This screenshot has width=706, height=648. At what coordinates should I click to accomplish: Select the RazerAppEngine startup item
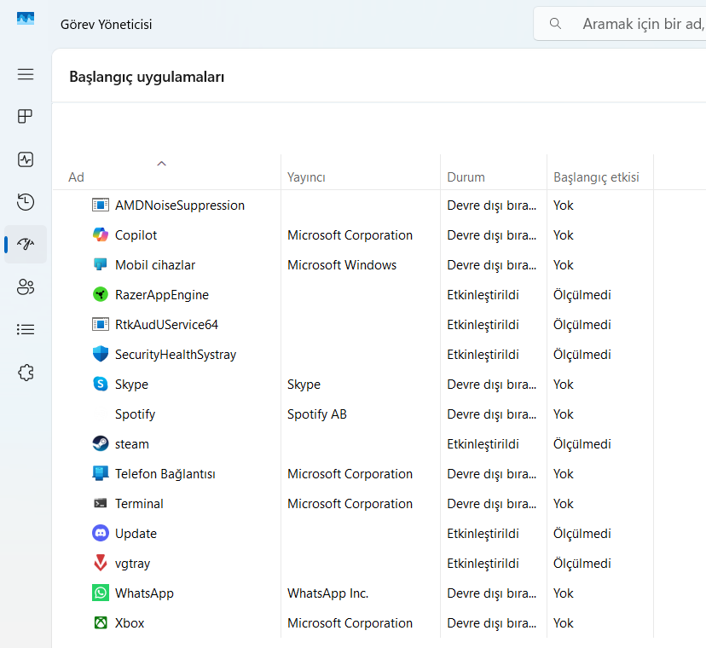[161, 295]
